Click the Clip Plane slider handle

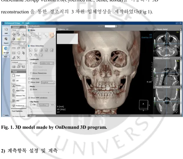click(x=31, y=112)
